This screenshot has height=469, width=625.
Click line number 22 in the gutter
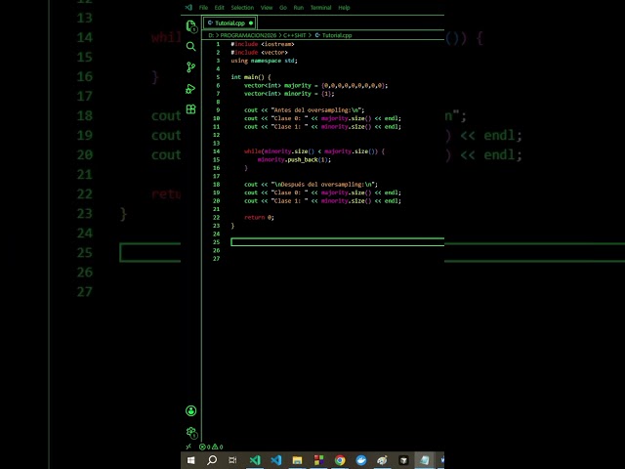coord(216,217)
